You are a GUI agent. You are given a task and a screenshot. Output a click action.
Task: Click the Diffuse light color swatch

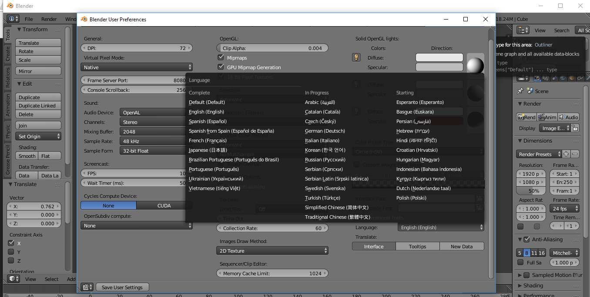coord(439,57)
